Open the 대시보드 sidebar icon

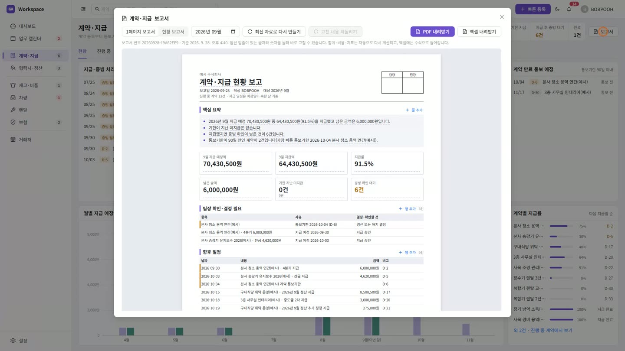13,26
